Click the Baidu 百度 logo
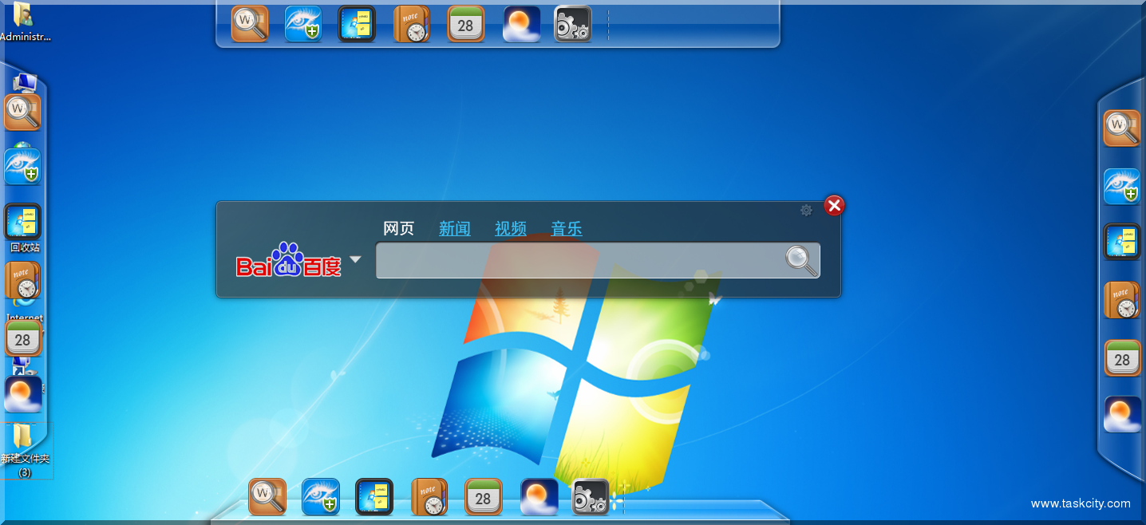 click(288, 260)
